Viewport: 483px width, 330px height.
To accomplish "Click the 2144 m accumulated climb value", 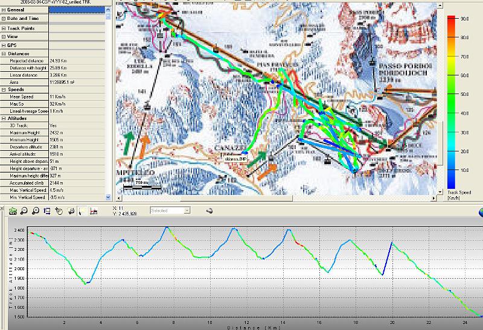I will [x=56, y=183].
